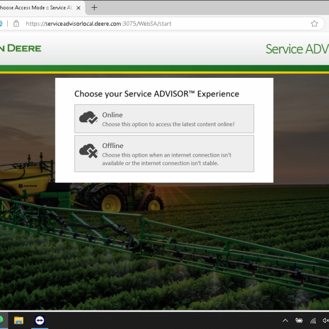Click the Service ADVISOR header title

click(297, 49)
